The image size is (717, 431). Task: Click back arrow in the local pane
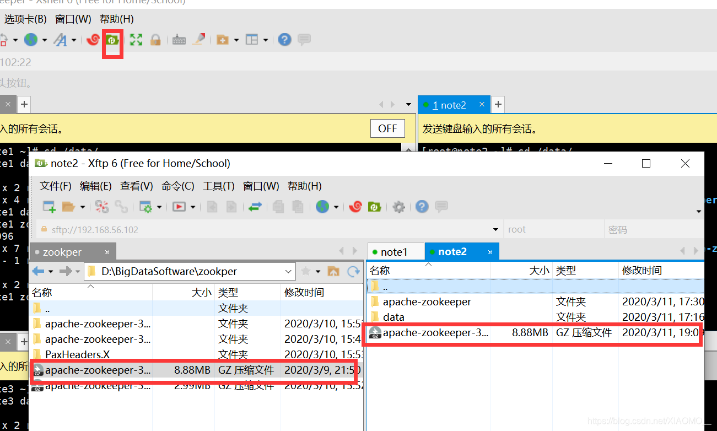click(x=38, y=271)
